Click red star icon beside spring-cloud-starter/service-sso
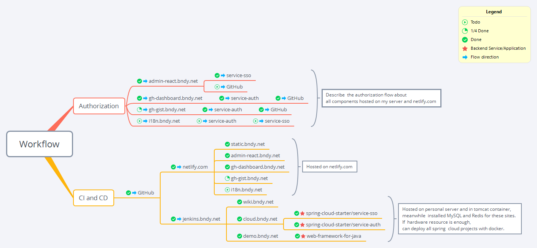The image size is (537, 248). [303, 213]
